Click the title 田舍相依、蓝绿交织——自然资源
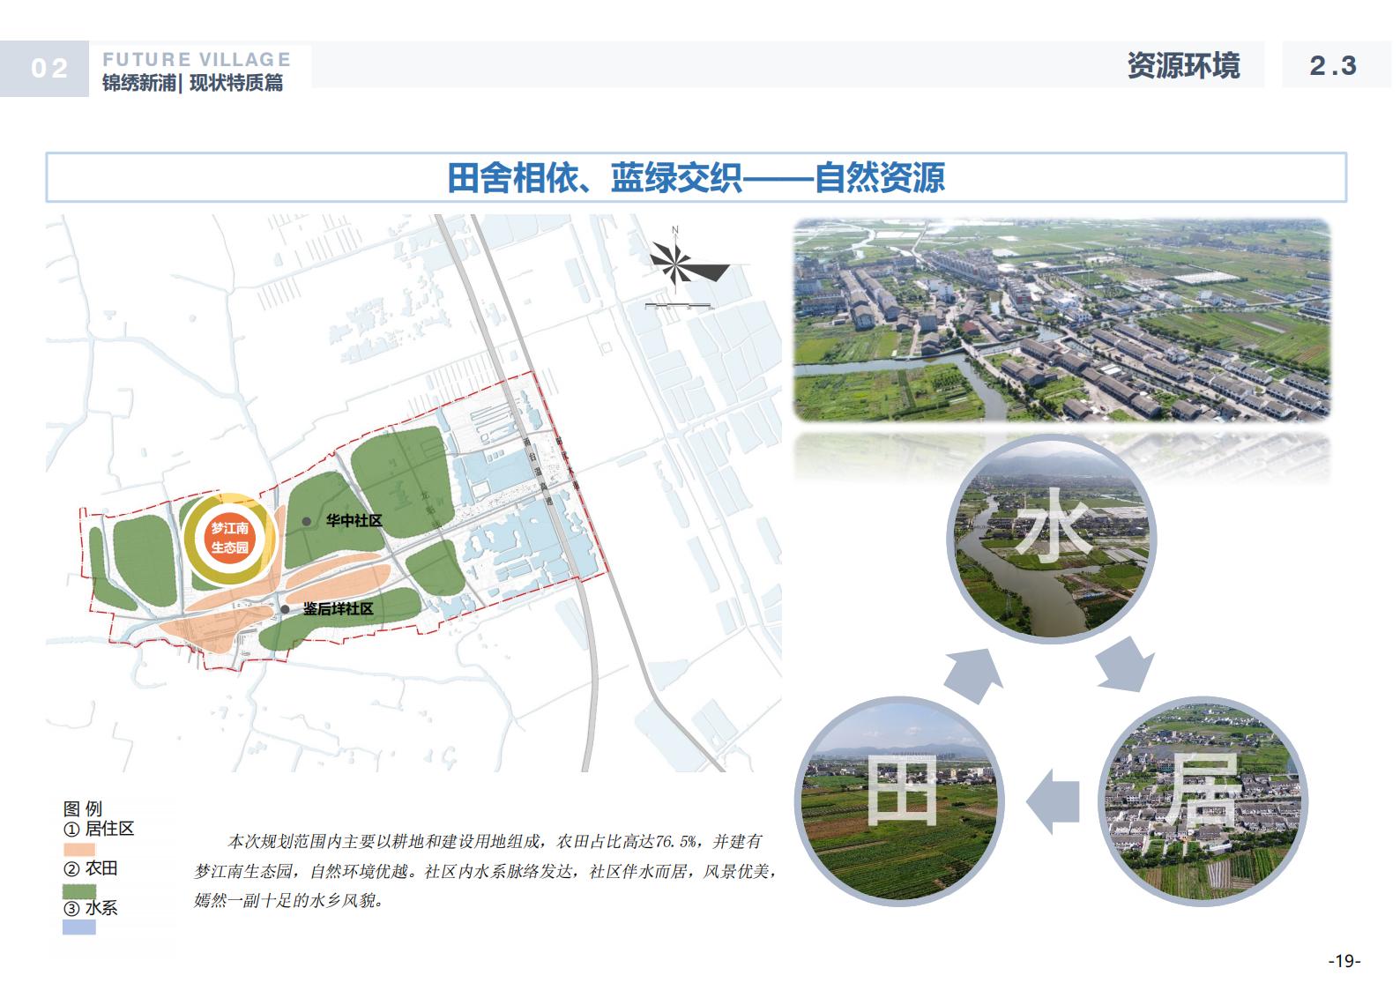The image size is (1400, 990). (696, 177)
